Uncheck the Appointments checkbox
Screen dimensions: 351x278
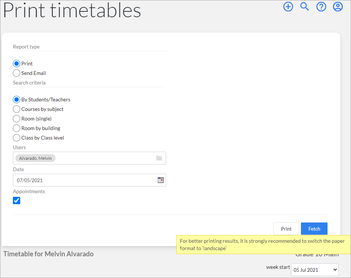(17, 201)
